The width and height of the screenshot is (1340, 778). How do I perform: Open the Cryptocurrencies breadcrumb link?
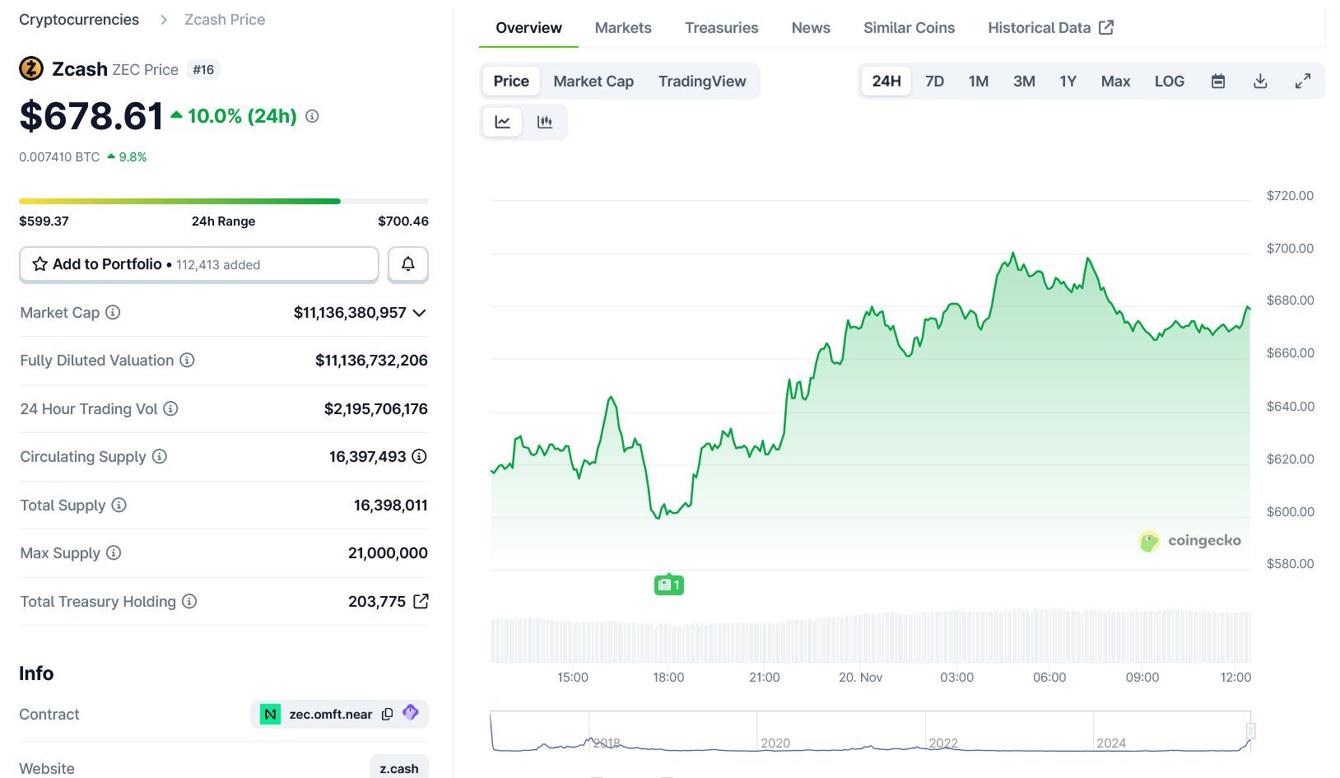point(79,20)
